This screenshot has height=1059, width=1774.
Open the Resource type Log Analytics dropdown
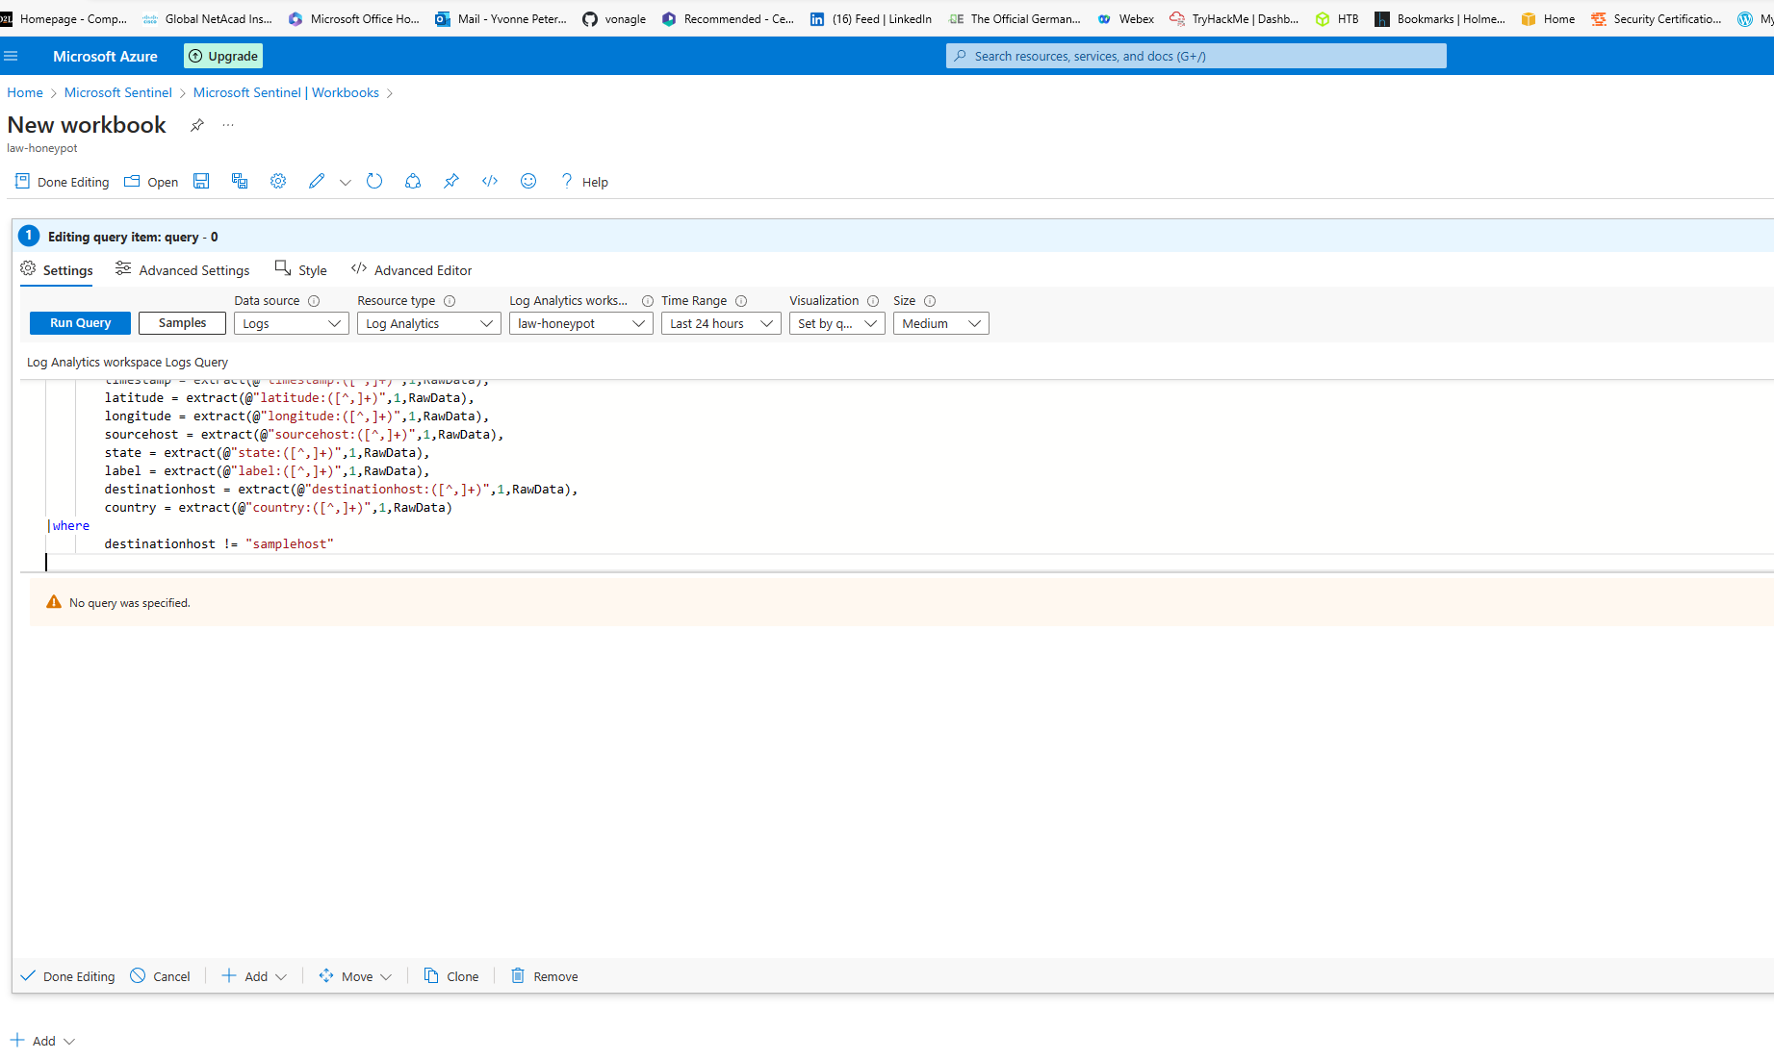[x=429, y=323]
